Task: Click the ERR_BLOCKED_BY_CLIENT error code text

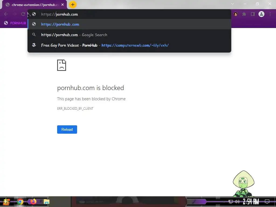Action: (x=75, y=108)
